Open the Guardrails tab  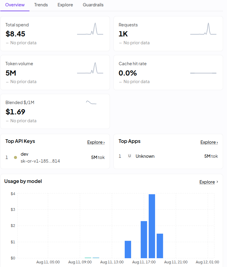click(93, 5)
